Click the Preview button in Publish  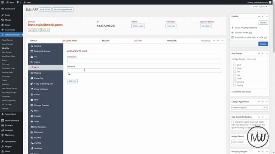click(x=263, y=23)
